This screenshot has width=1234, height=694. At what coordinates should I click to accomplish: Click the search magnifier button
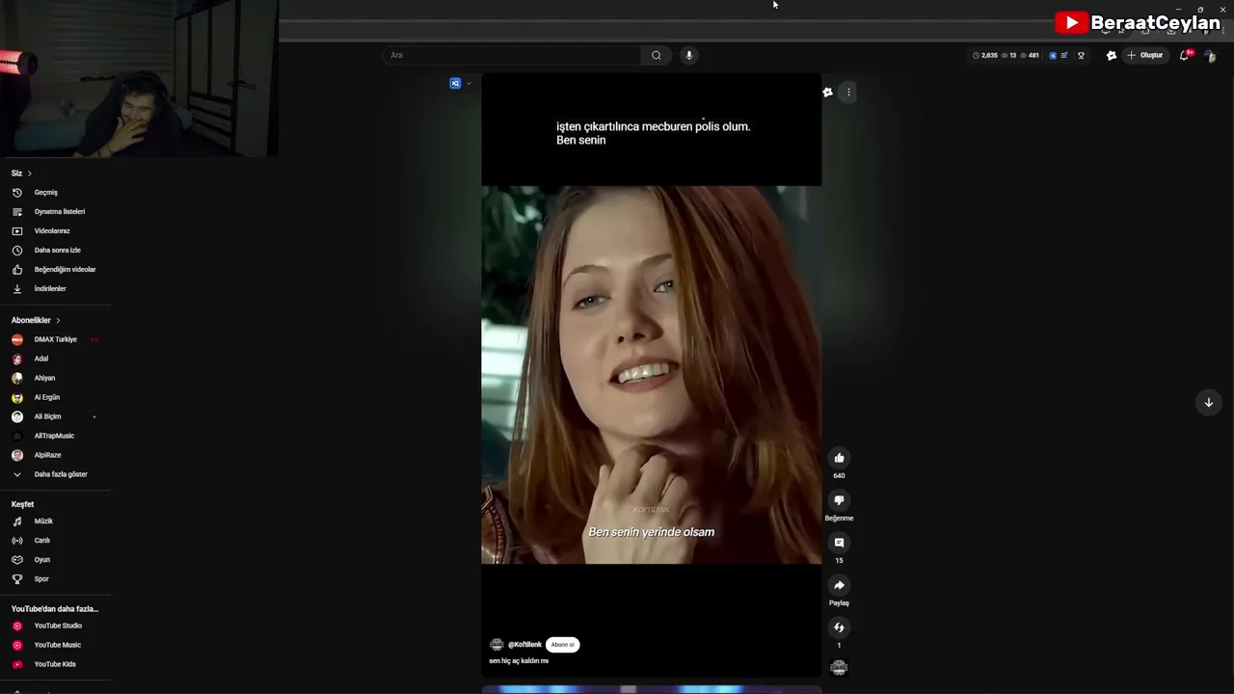pyautogui.click(x=657, y=55)
